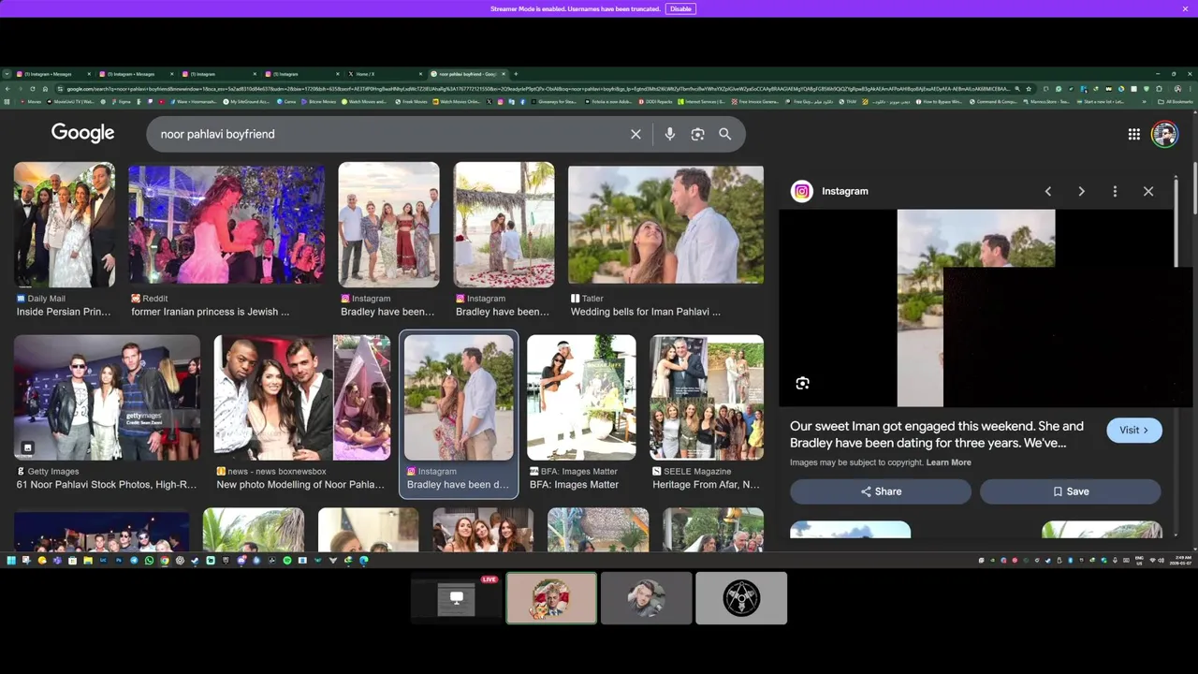Start voice search with microphone icon
The image size is (1198, 674).
point(669,134)
